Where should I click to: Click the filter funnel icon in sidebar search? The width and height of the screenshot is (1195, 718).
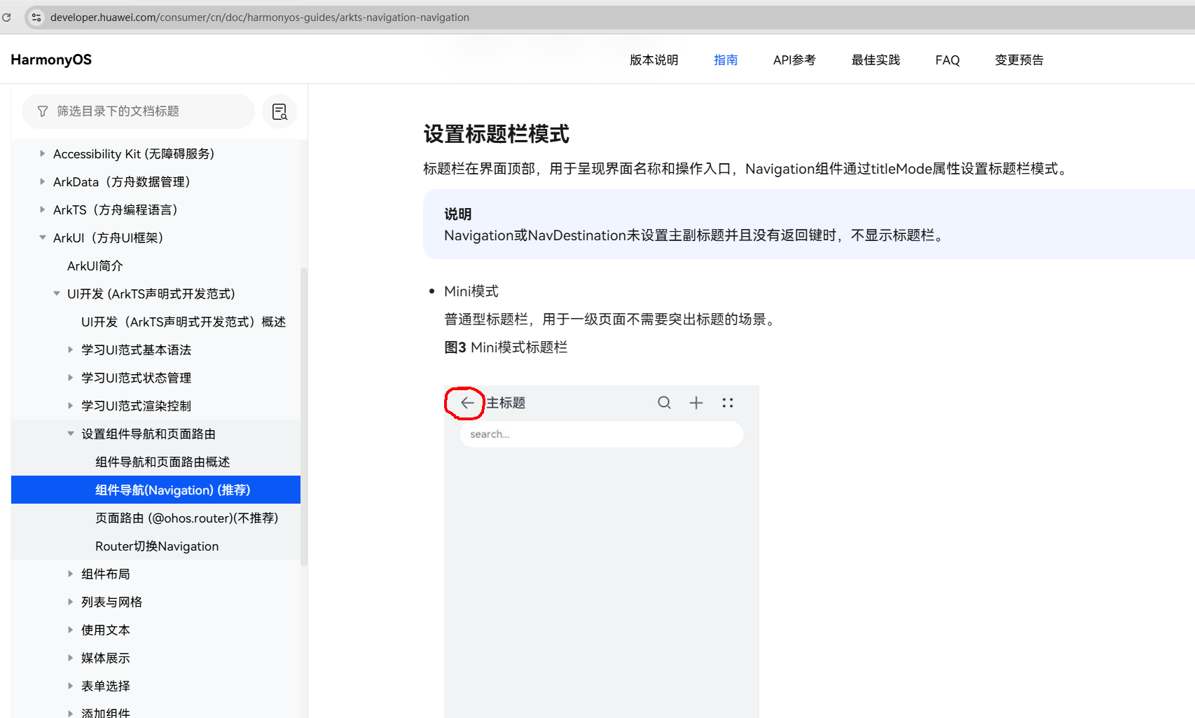point(43,111)
